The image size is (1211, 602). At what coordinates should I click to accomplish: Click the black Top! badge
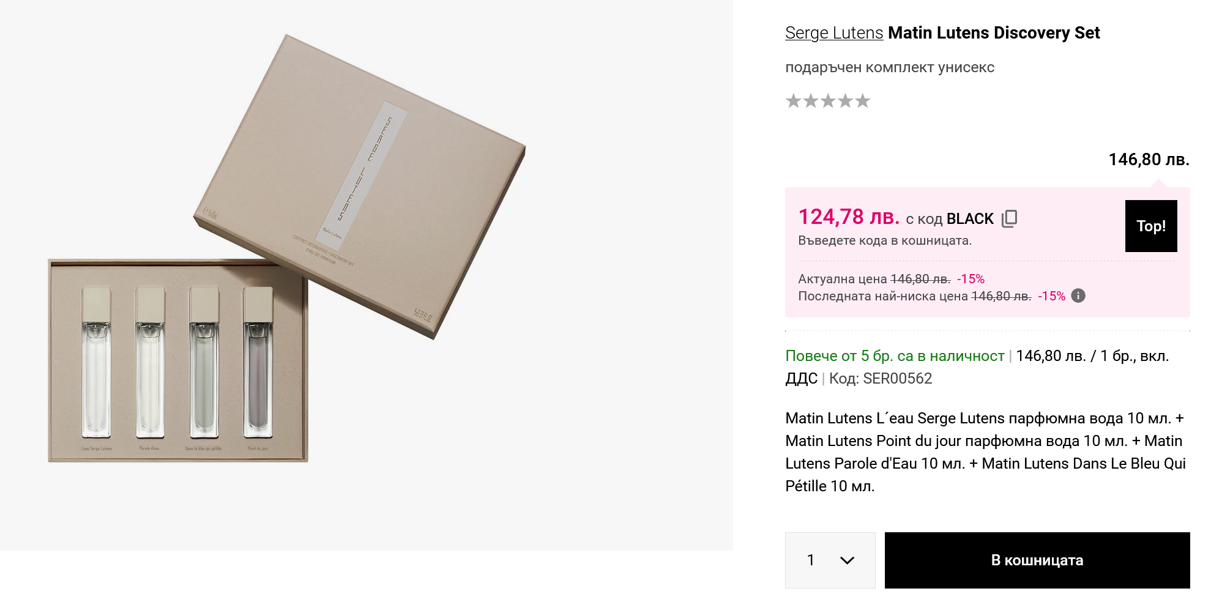coord(1150,226)
